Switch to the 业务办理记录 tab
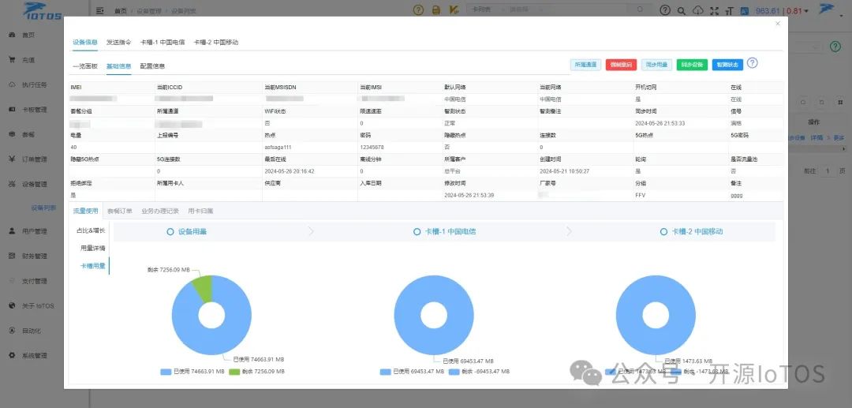Screen dimensions: 852x408 click(x=159, y=211)
